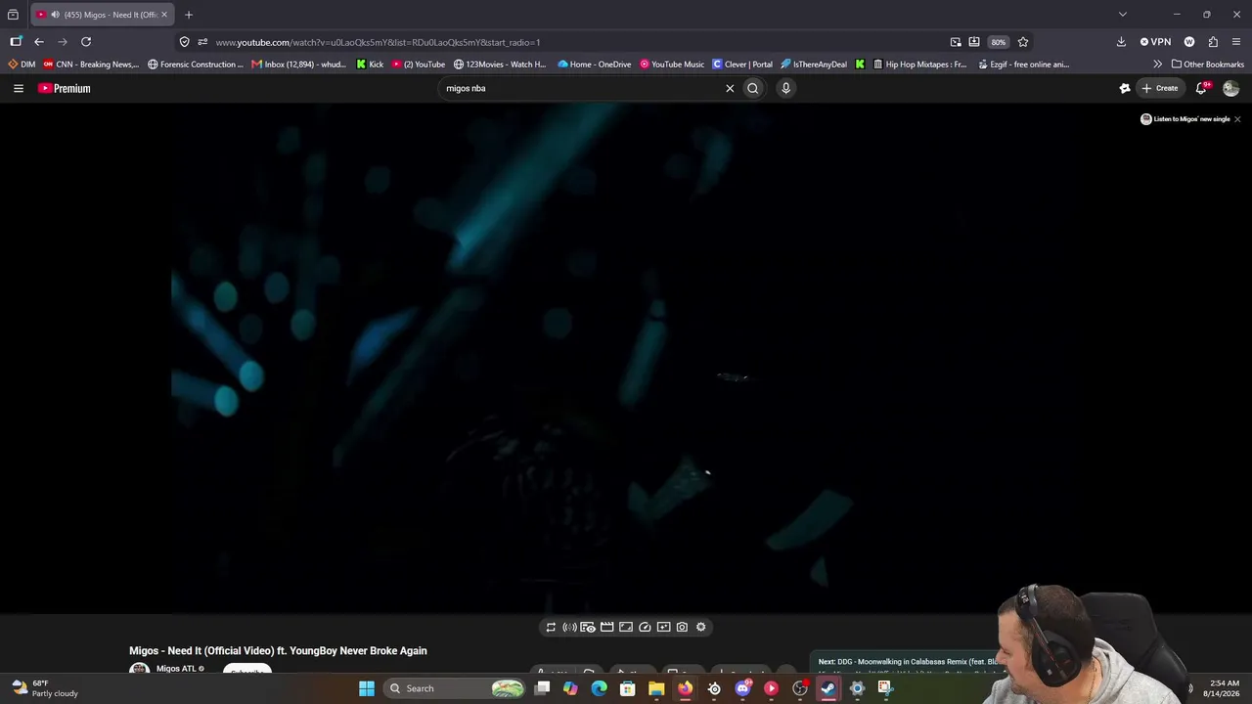Open Steam from the taskbar
1252x704 pixels.
pos(828,688)
